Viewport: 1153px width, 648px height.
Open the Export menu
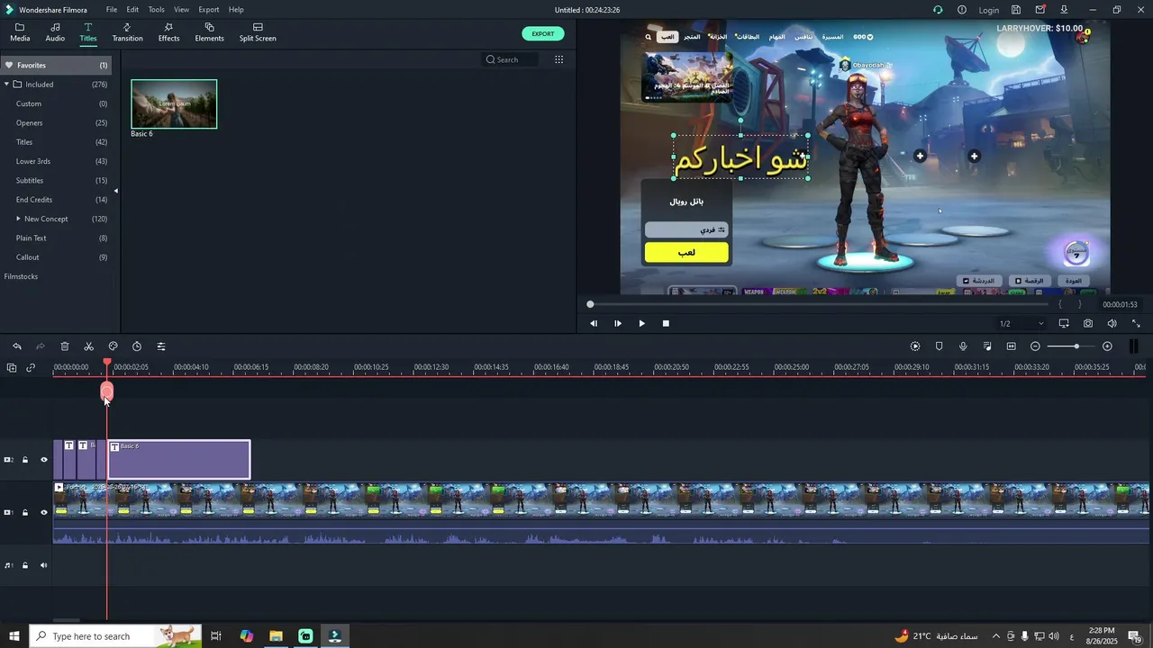(209, 10)
